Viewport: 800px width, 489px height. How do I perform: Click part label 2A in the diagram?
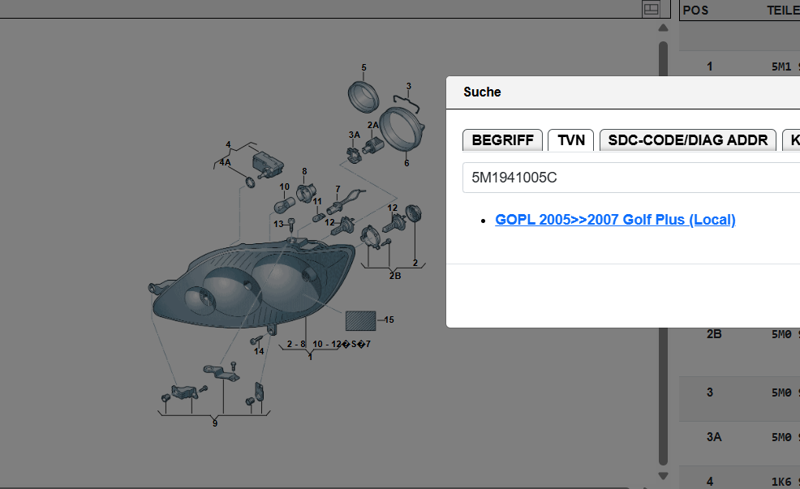373,125
